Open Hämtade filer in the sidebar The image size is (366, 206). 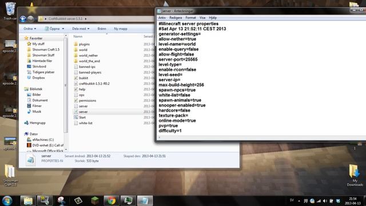(42, 61)
